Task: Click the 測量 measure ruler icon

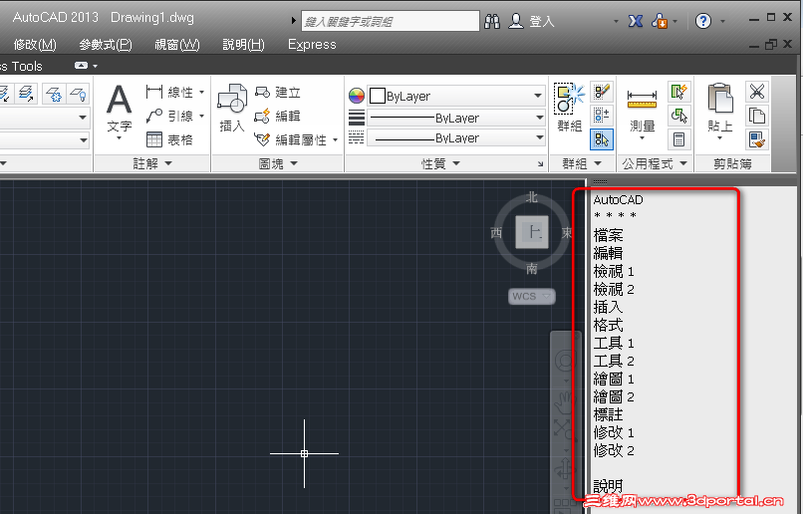Action: [642, 99]
